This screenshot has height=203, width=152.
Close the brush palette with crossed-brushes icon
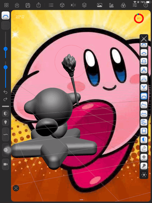(144, 38)
